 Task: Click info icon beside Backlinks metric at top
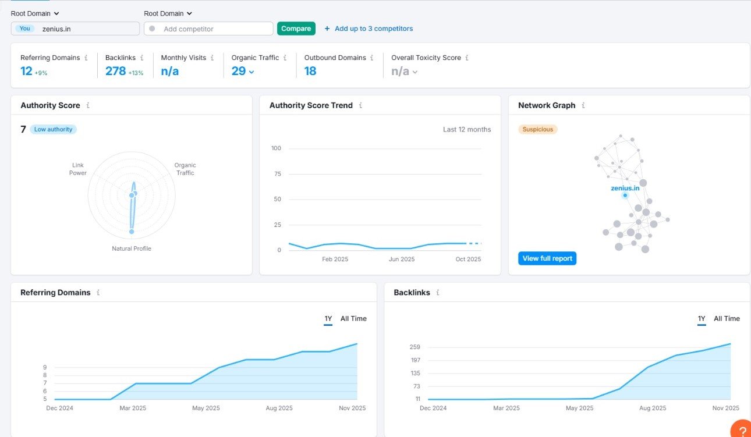141,58
